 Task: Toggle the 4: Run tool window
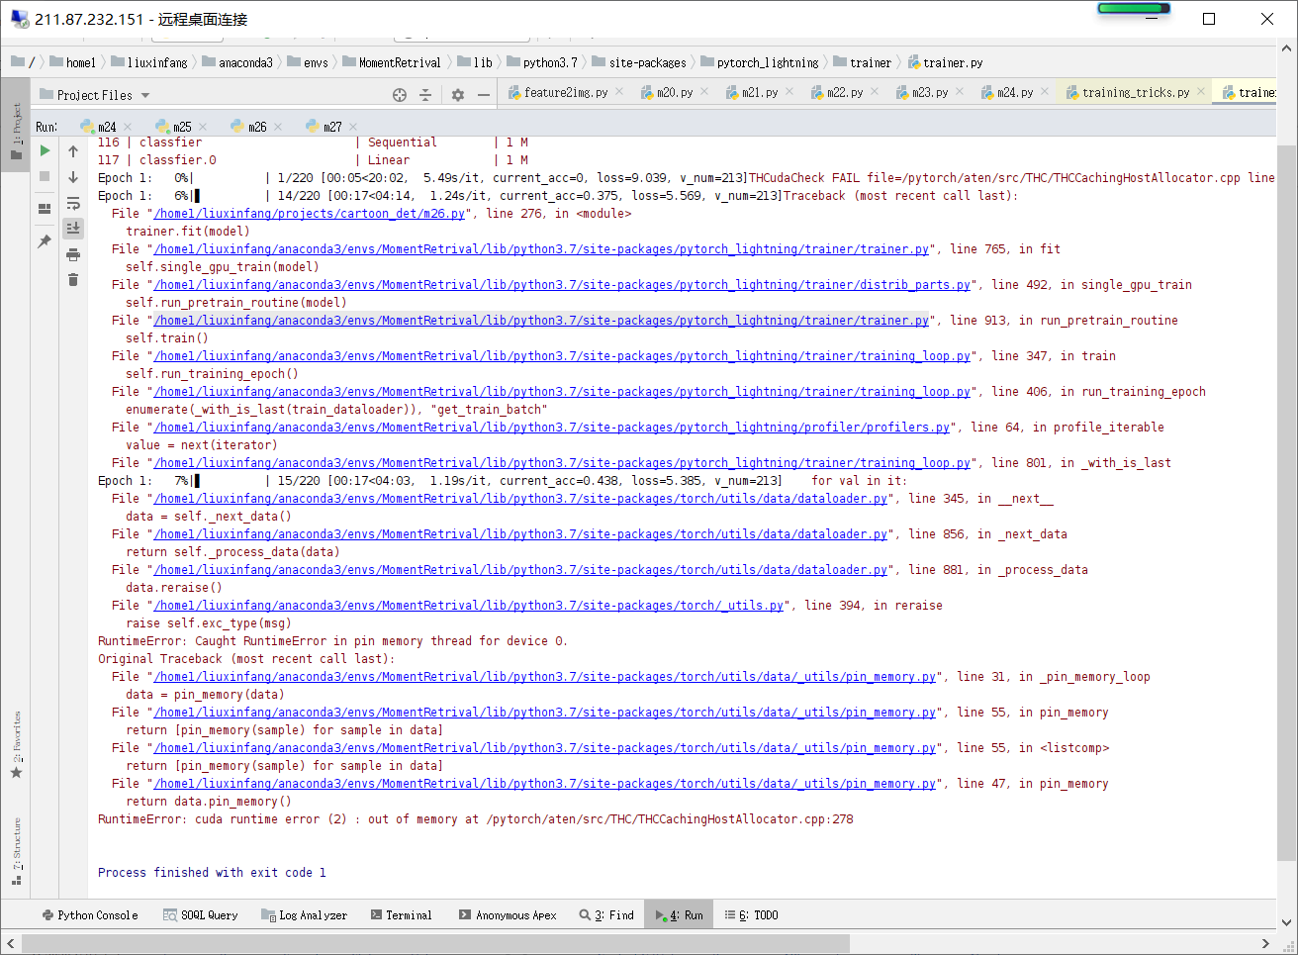click(x=680, y=915)
